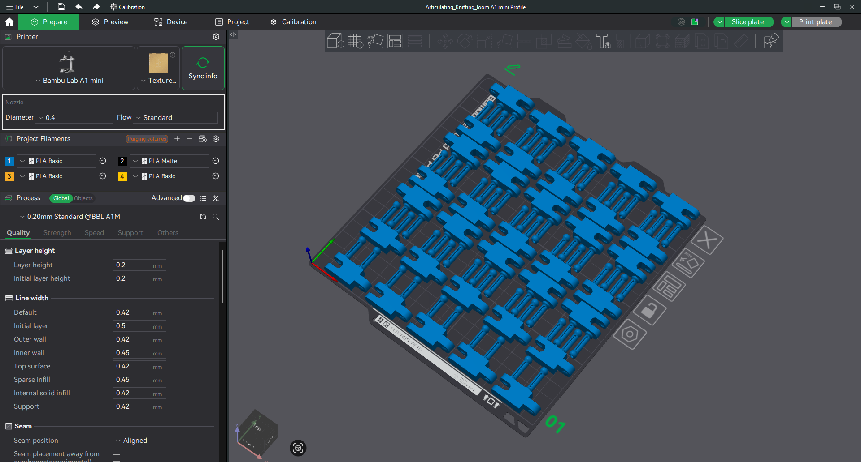Viewport: 861px width, 462px height.
Task: Click the plate settings hexagon icon
Action: pos(630,334)
